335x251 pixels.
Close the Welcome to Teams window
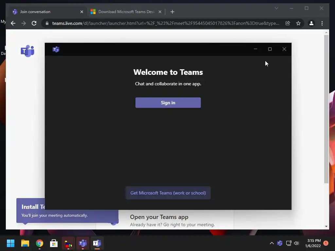(284, 49)
